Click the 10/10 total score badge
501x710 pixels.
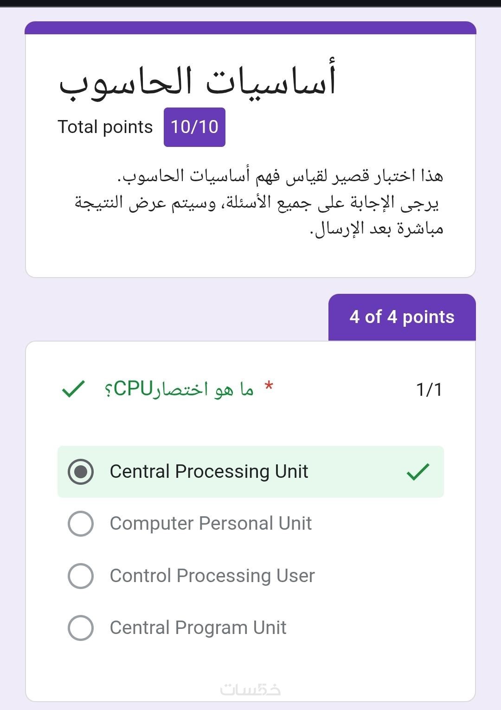click(194, 127)
